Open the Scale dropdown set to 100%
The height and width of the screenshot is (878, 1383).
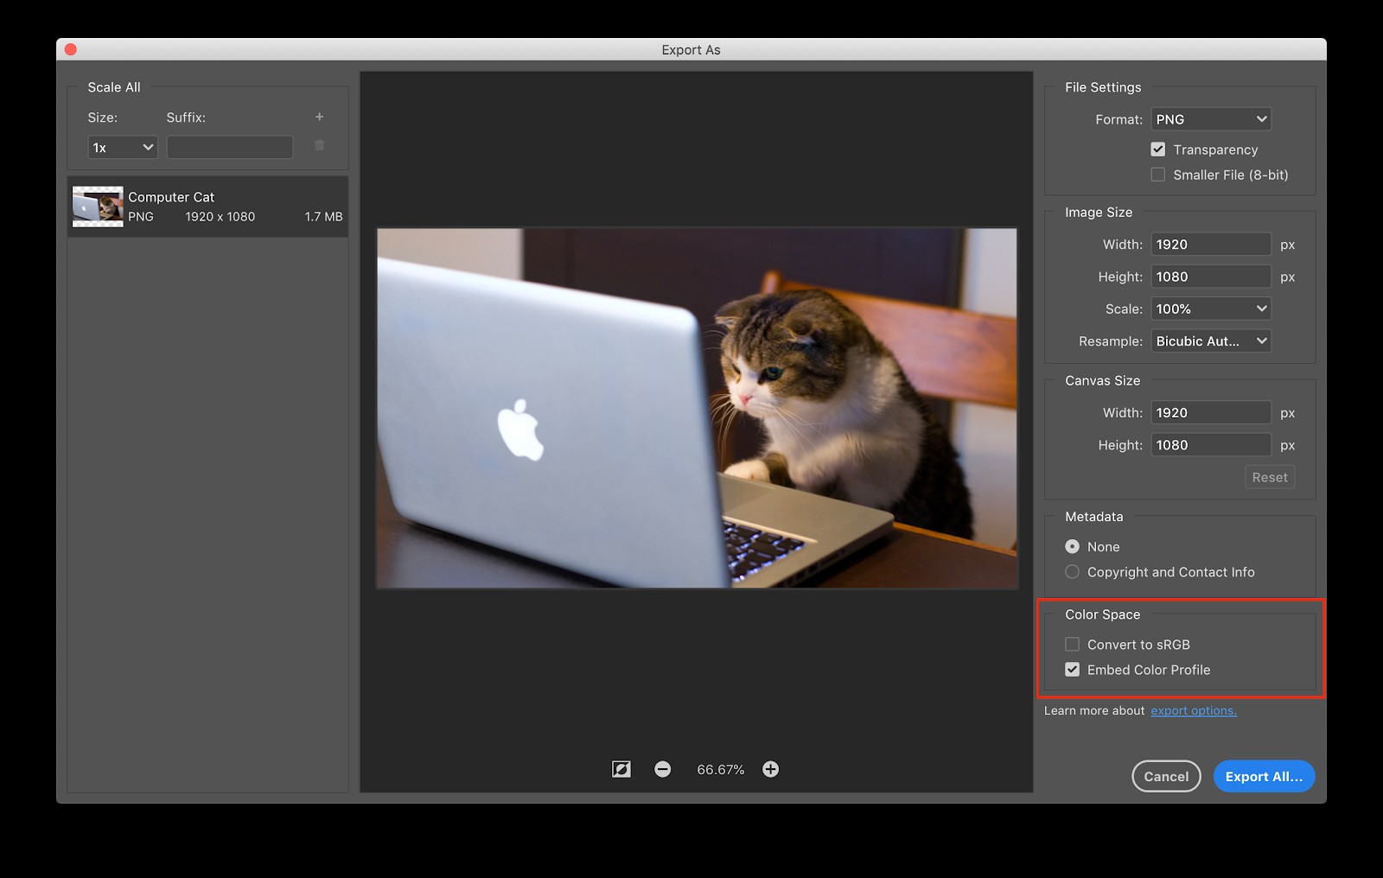pyautogui.click(x=1210, y=308)
